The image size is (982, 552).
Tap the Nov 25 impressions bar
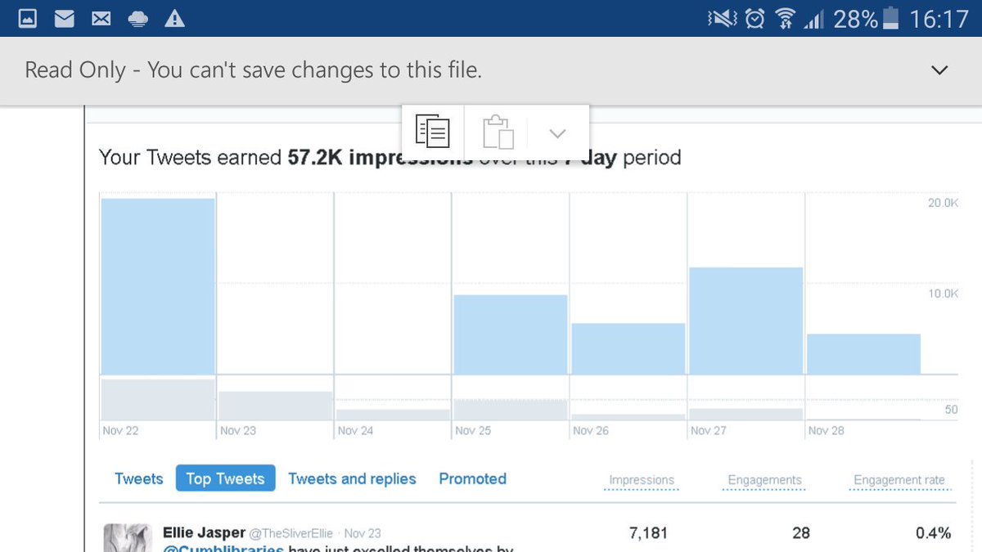pos(511,334)
